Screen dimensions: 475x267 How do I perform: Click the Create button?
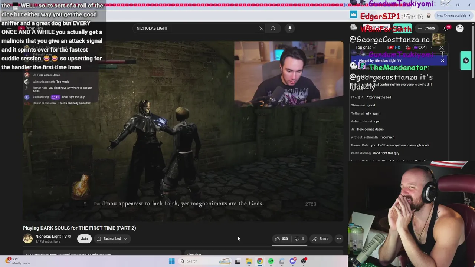[426, 28]
